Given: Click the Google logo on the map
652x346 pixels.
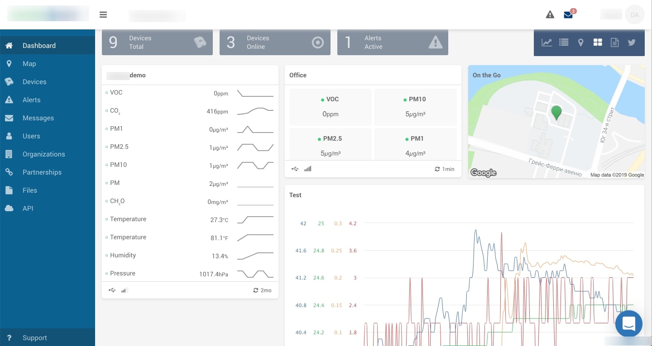Looking at the screenshot, I should pyautogui.click(x=483, y=173).
